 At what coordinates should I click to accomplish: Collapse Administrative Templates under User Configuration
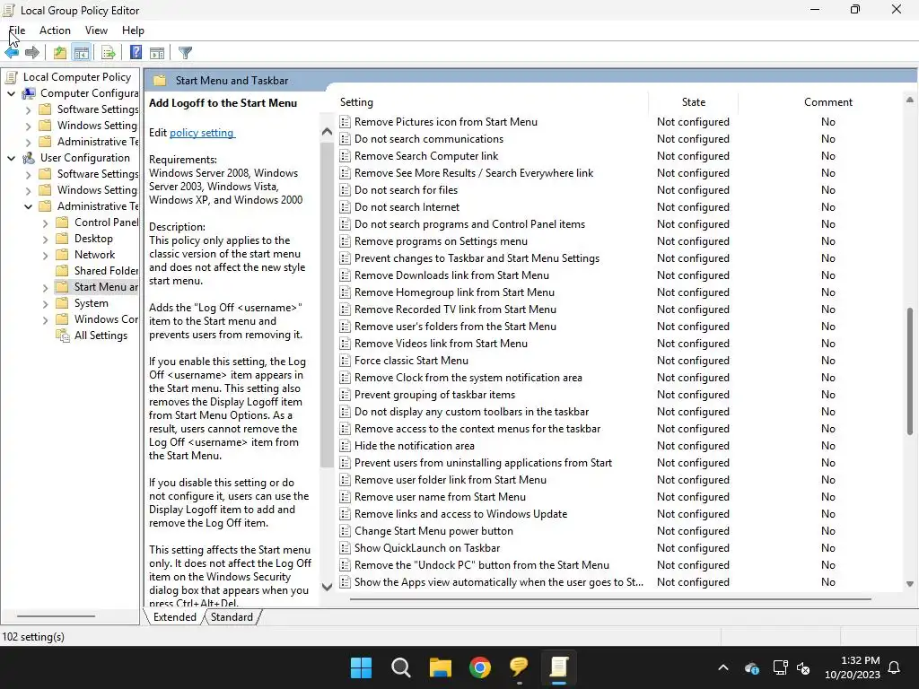pyautogui.click(x=28, y=206)
